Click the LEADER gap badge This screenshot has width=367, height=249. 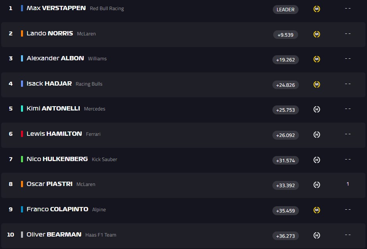285,9
